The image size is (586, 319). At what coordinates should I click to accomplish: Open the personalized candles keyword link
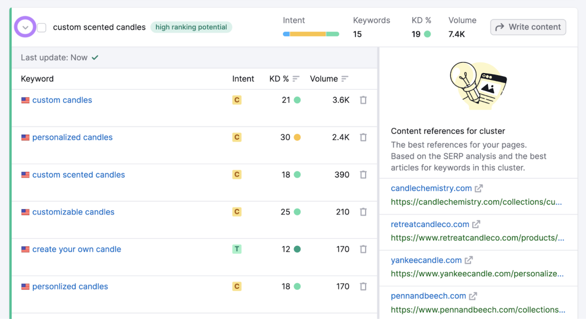click(x=72, y=138)
